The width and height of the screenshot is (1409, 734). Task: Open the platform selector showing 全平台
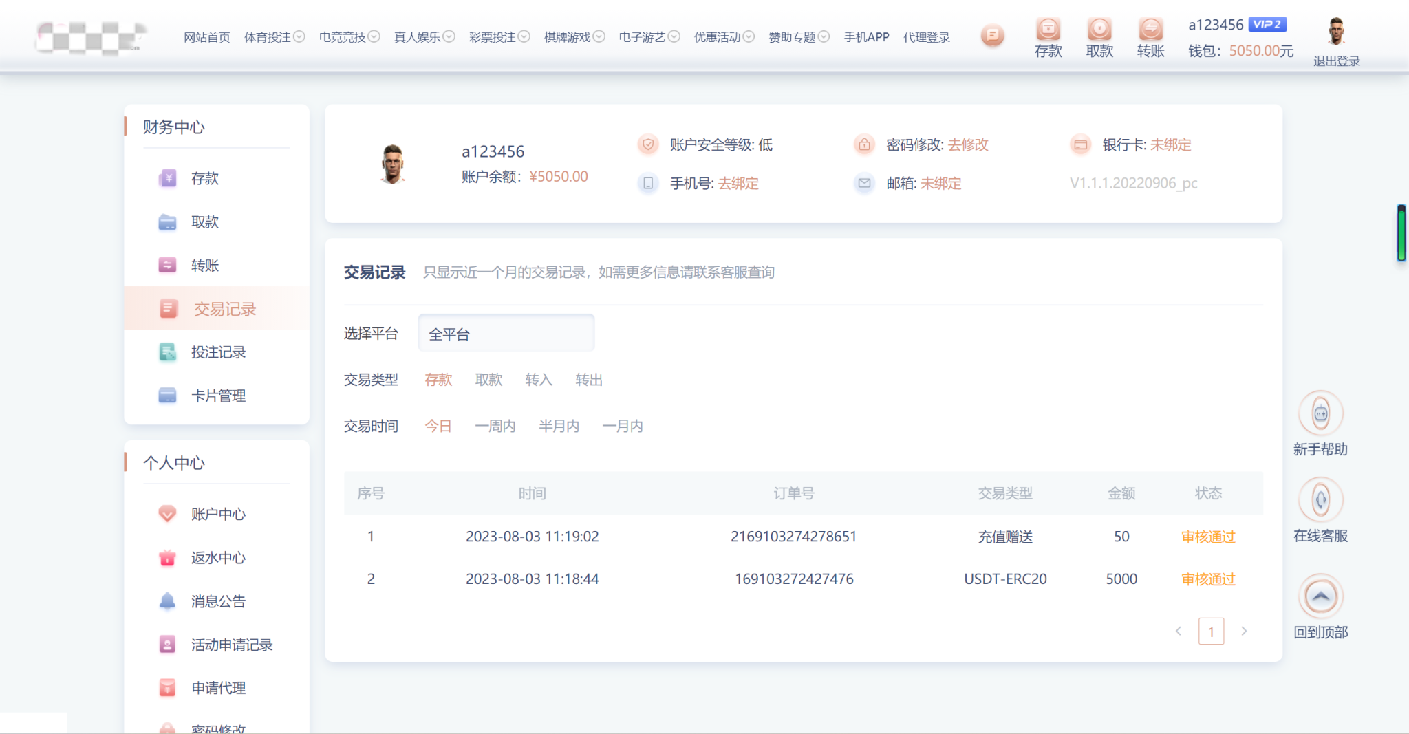tap(506, 334)
